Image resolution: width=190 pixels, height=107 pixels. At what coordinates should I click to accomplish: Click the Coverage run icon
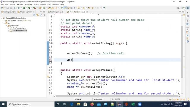[x=29, y=8]
